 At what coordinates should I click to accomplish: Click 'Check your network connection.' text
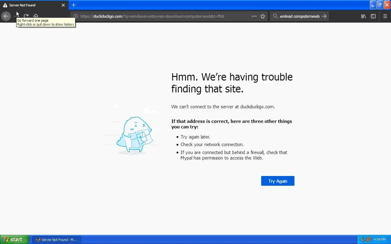tap(212, 145)
